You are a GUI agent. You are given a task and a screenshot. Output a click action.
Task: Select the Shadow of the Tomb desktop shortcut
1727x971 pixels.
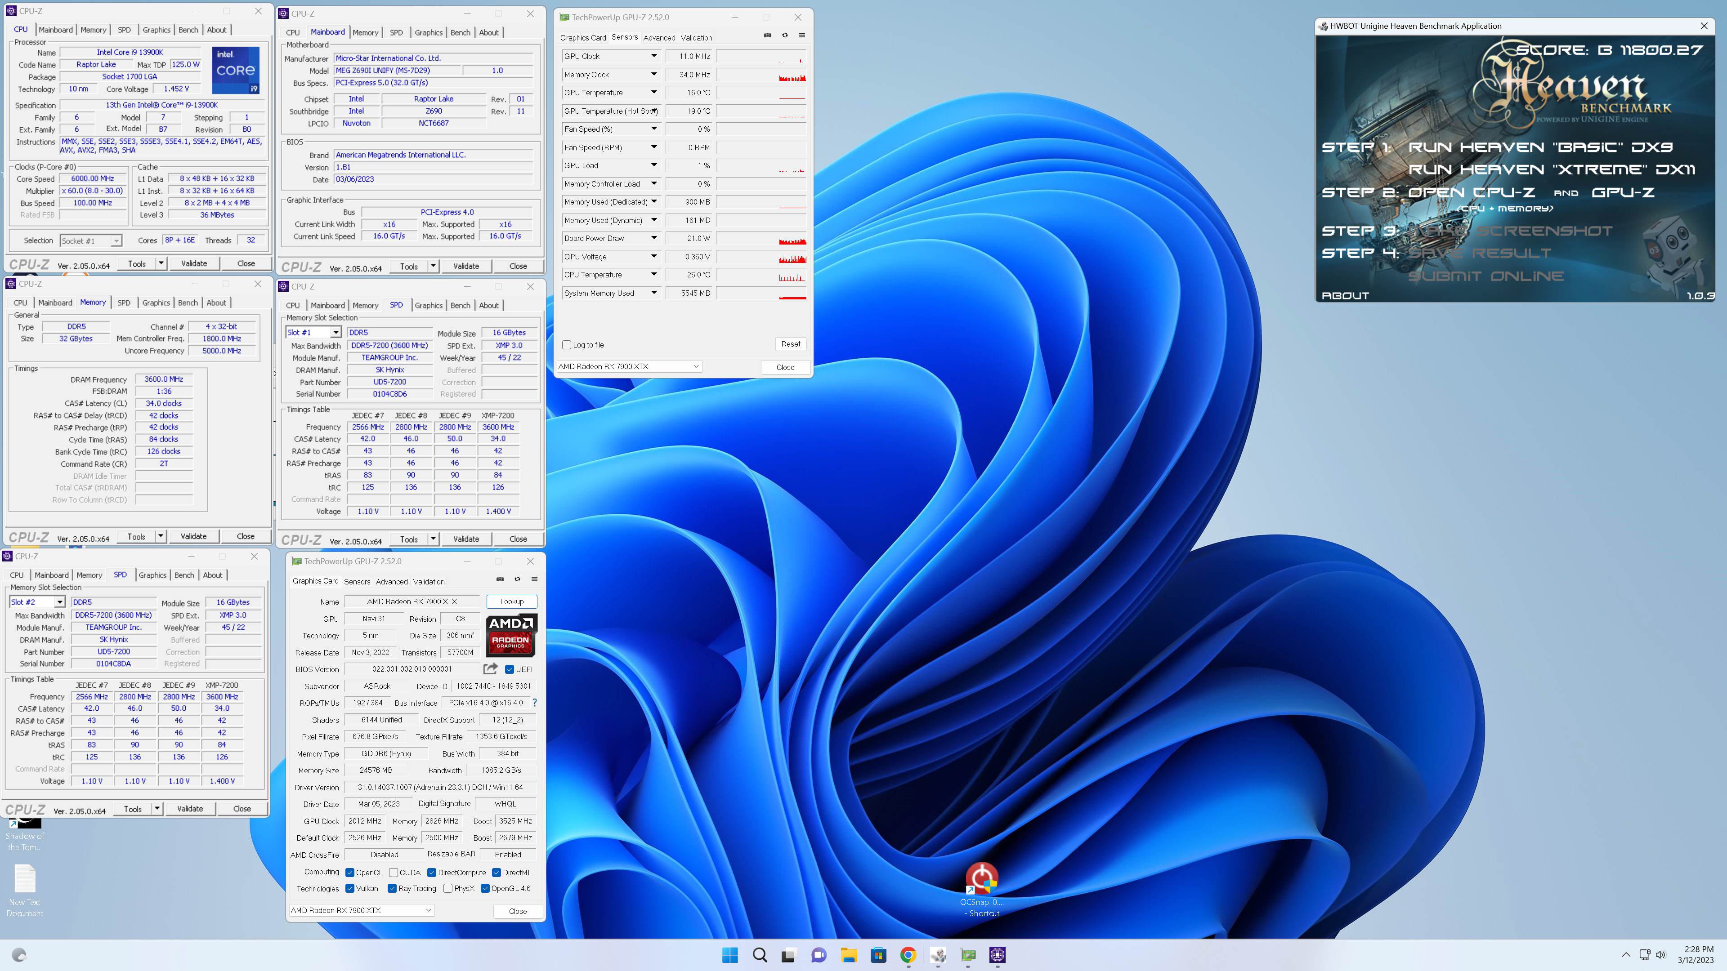coord(25,833)
